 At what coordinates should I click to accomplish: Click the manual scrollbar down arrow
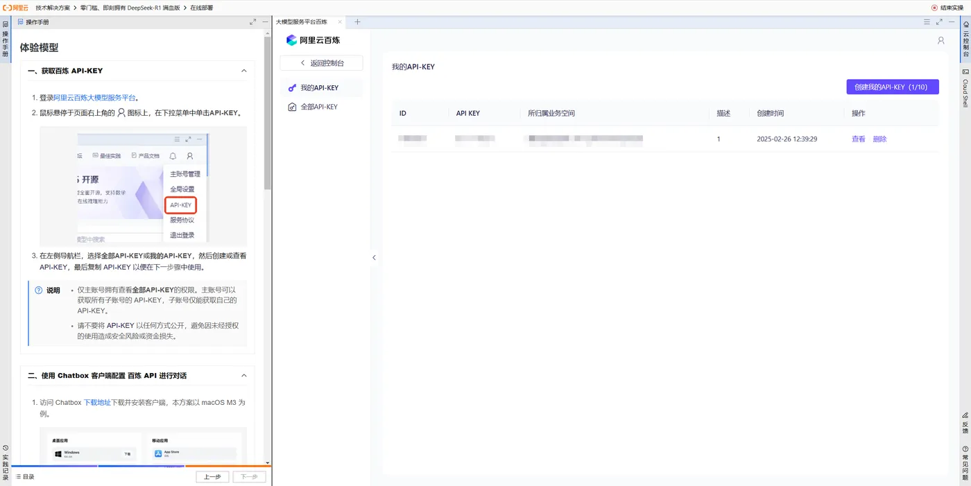(268, 463)
